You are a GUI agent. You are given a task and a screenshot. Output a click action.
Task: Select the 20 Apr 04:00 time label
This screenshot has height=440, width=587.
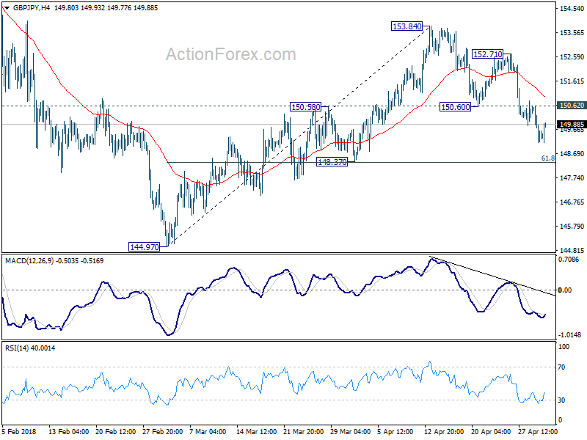point(491,431)
